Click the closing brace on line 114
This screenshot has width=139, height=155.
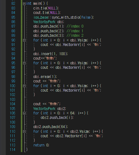[x=27, y=150]
